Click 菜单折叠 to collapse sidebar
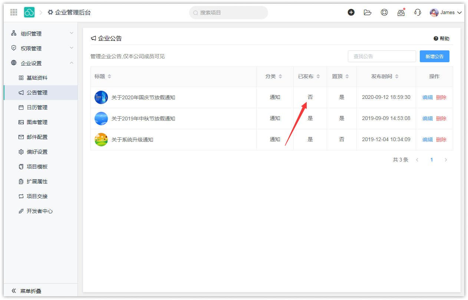Screen dimensions: 468x300 click(41, 291)
